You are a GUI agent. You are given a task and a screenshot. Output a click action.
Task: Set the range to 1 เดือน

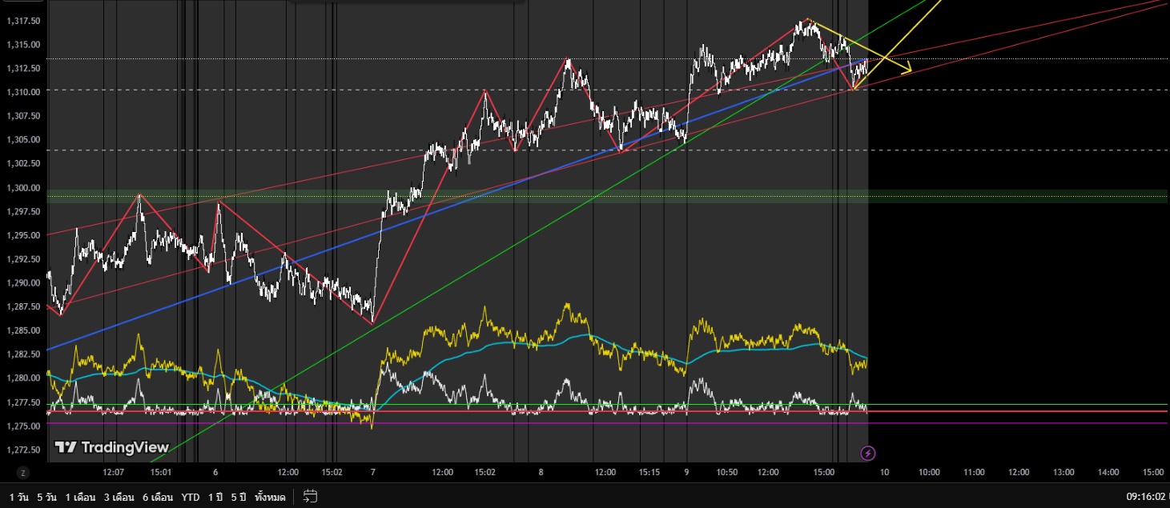point(80,497)
